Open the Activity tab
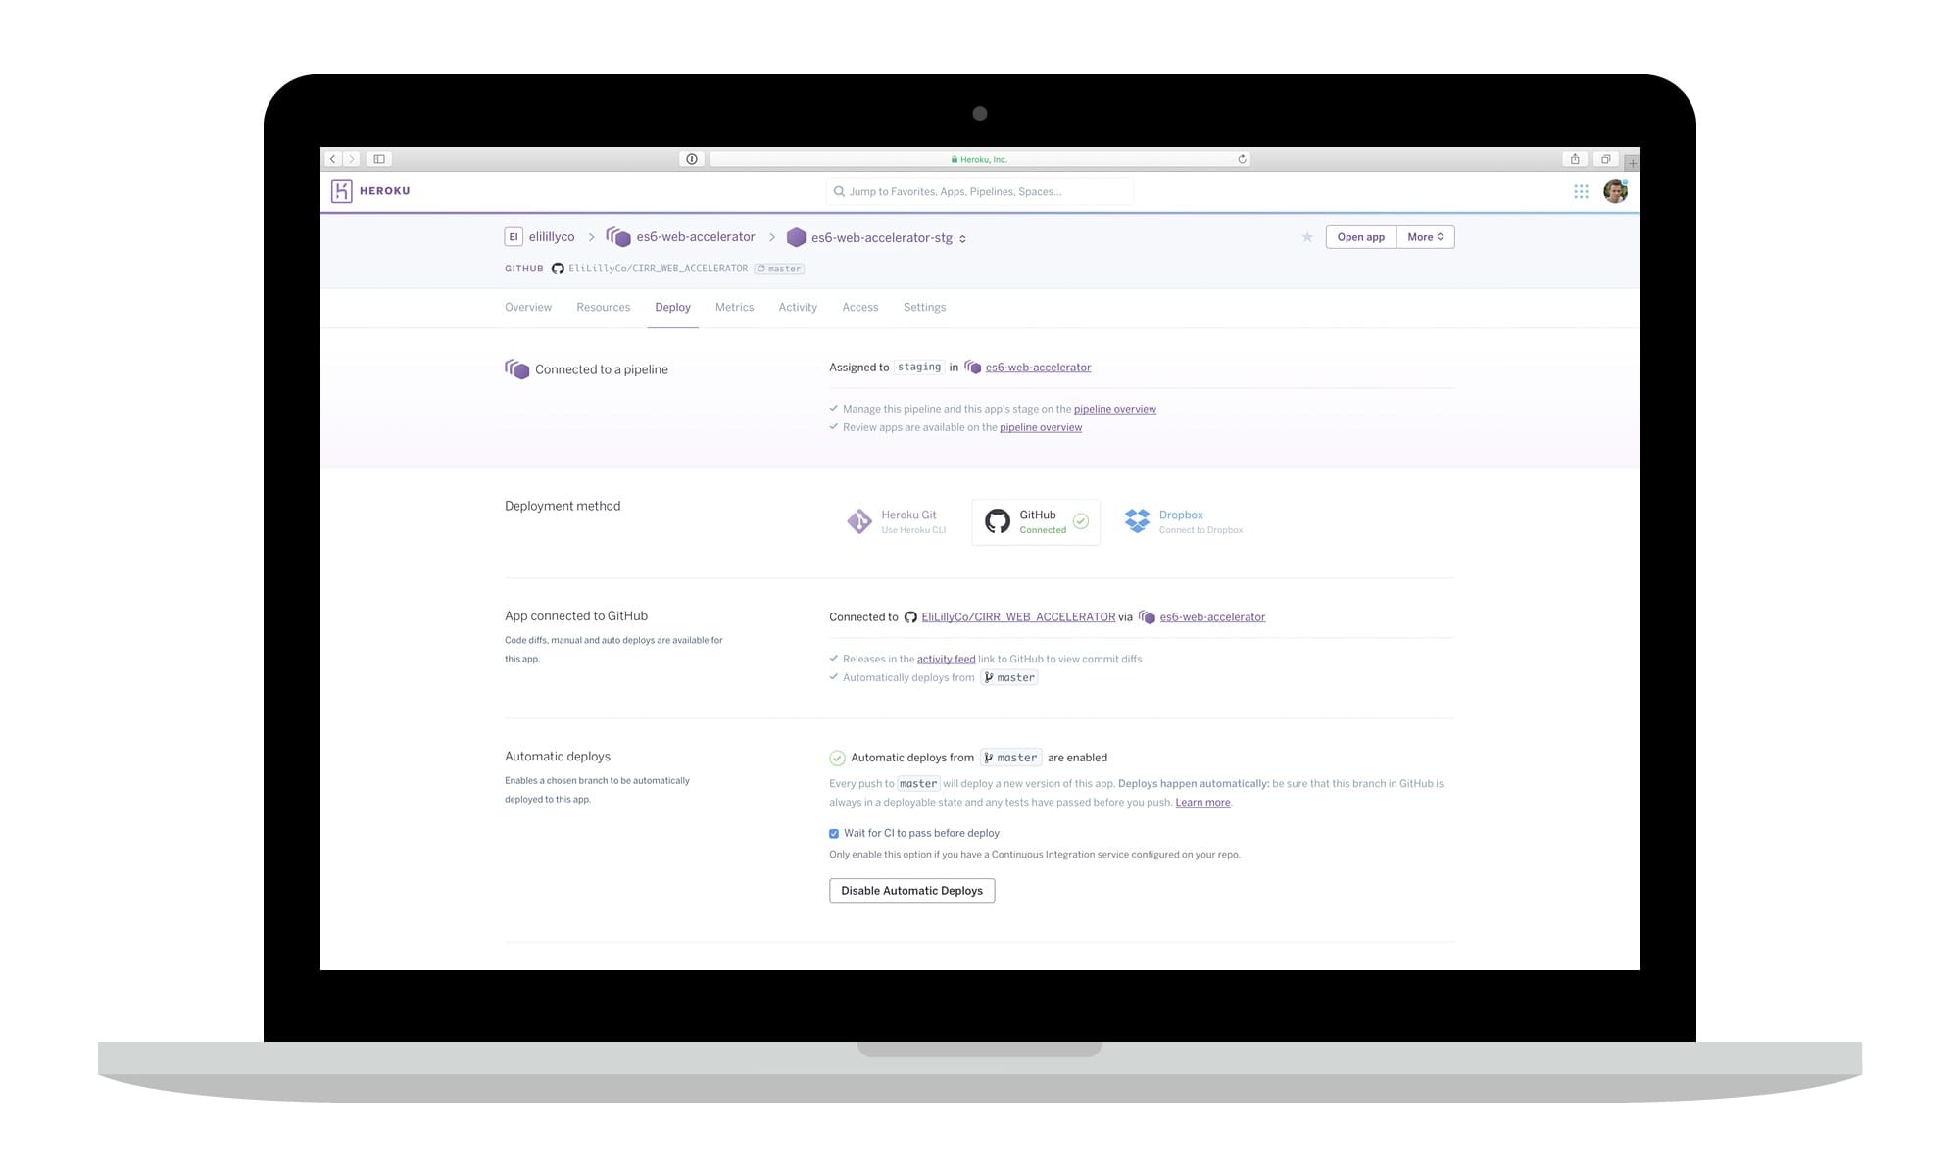The image size is (1960, 1176). click(798, 308)
